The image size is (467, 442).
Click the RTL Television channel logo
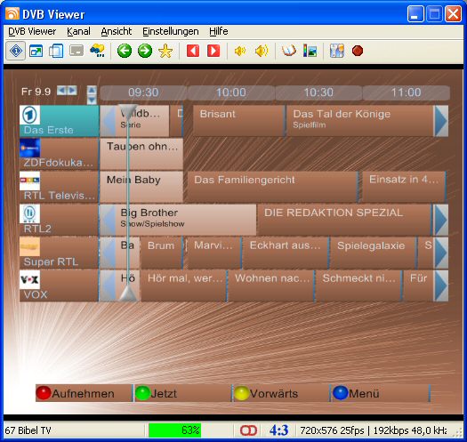click(x=29, y=181)
